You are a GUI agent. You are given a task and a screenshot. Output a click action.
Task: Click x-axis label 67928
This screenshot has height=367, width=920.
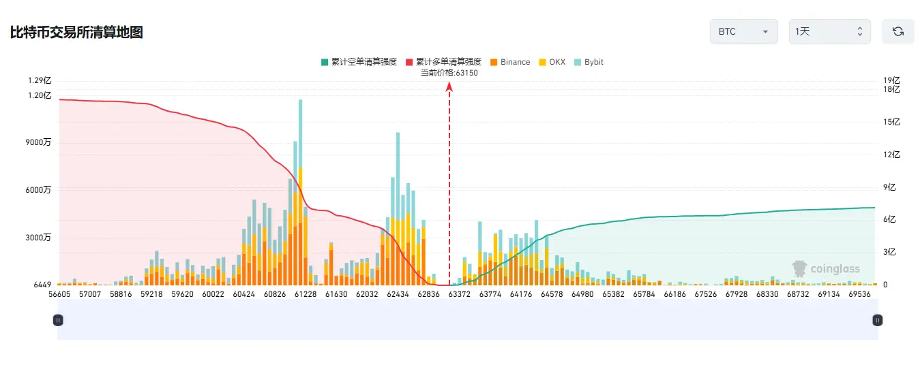tap(737, 294)
